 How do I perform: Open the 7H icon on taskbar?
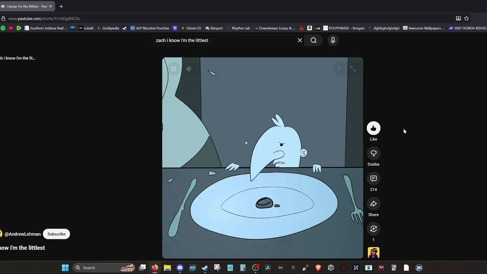(x=419, y=268)
